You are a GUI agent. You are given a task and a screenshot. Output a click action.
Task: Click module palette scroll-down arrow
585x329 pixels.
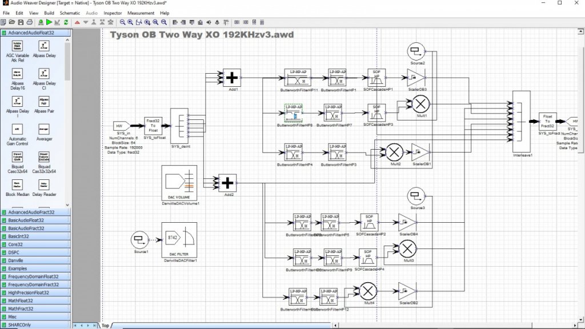[x=67, y=205]
